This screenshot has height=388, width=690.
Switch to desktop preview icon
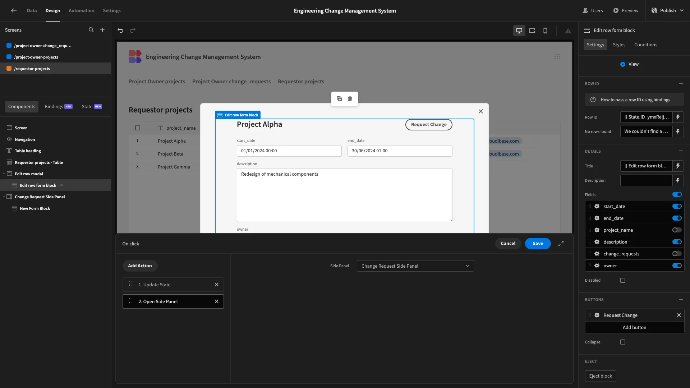[x=519, y=31]
